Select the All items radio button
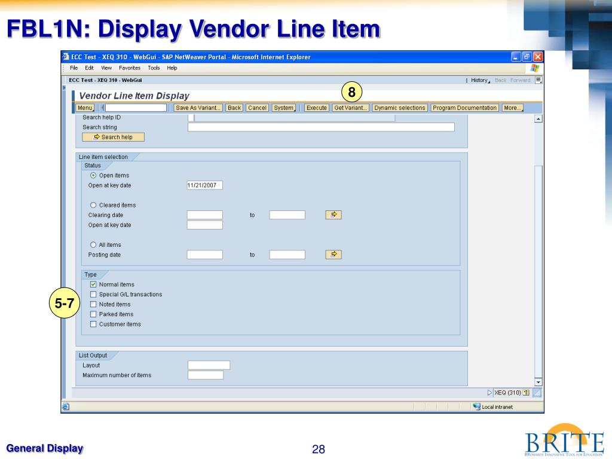Screen dimensions: 612x459 point(93,244)
